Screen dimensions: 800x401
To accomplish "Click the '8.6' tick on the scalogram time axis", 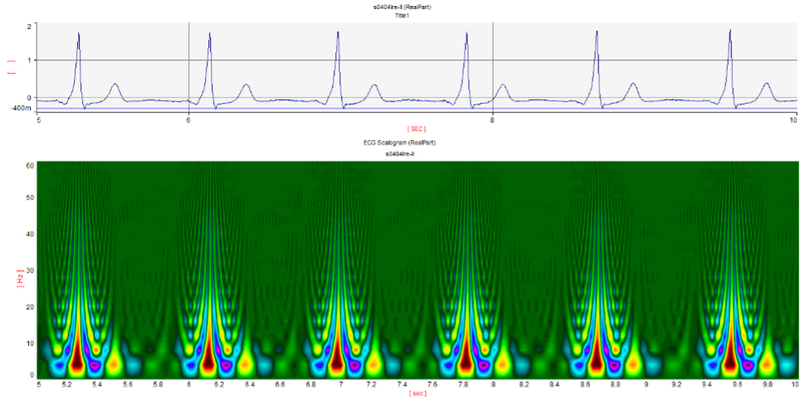I will 583,386.
